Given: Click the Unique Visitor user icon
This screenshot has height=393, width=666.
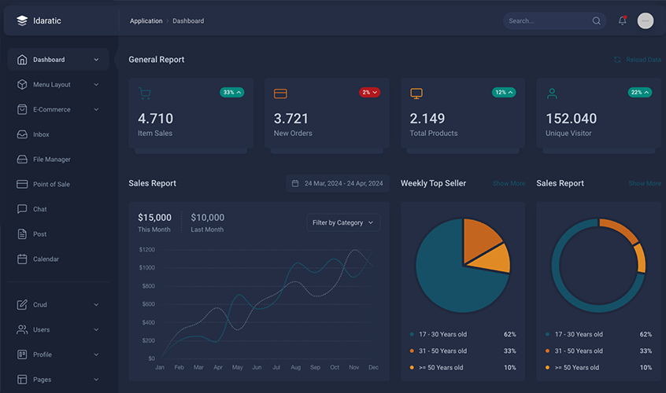Looking at the screenshot, I should tap(552, 94).
